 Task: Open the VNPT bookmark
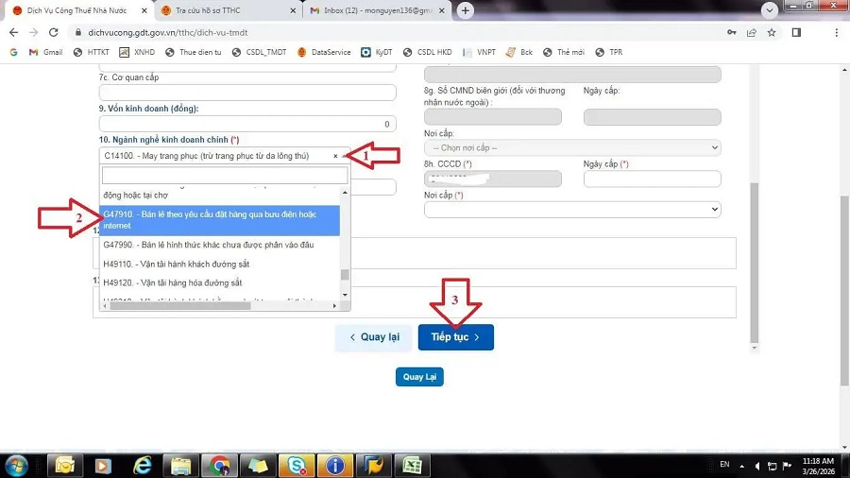tap(479, 52)
